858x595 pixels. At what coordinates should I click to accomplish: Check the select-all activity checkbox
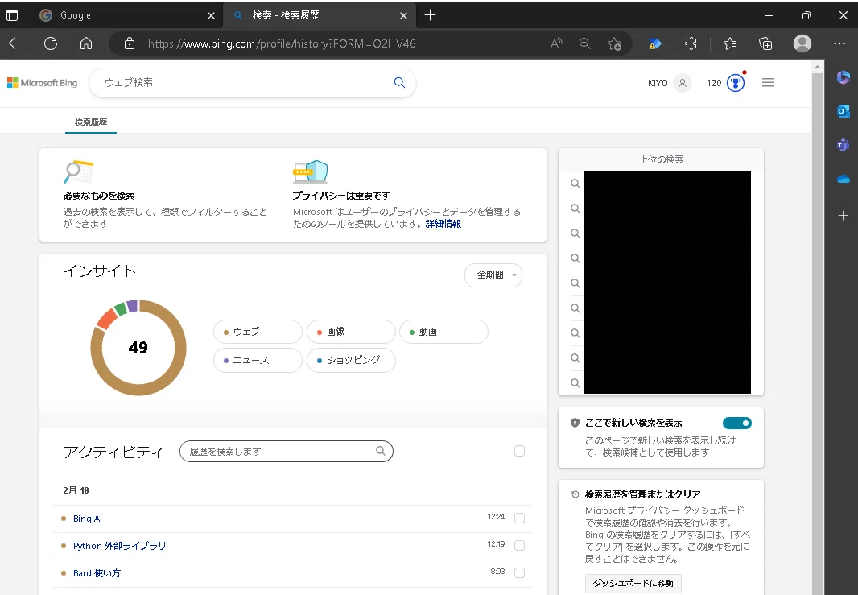click(519, 451)
